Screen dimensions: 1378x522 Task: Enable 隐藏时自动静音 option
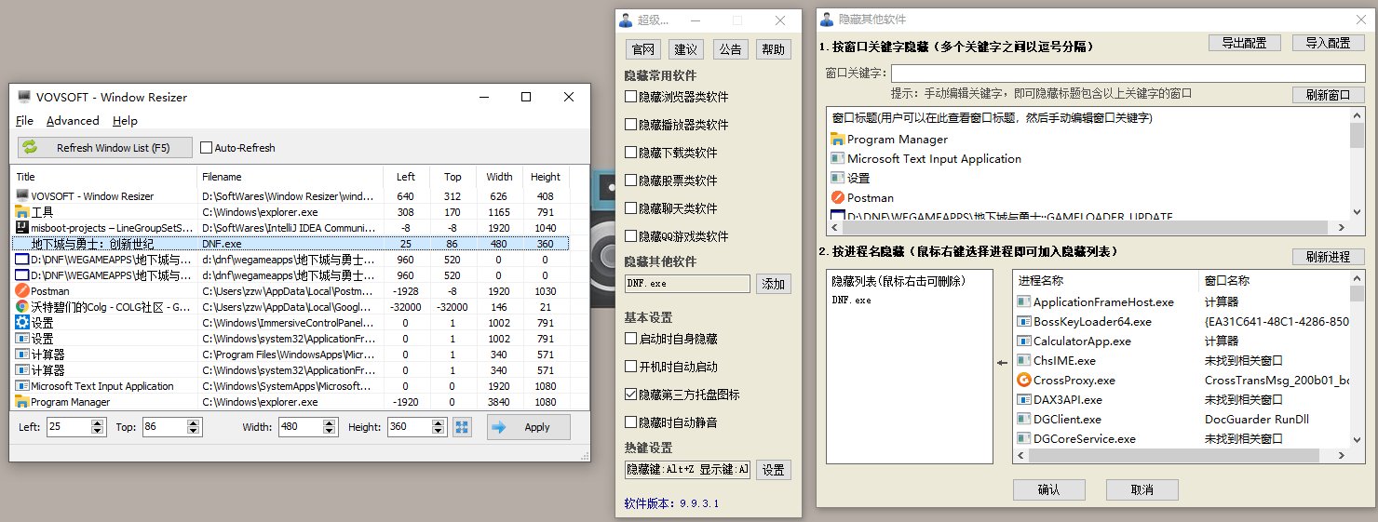coord(631,422)
